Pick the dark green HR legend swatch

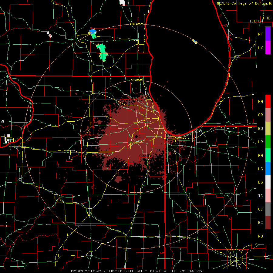pos(268,142)
